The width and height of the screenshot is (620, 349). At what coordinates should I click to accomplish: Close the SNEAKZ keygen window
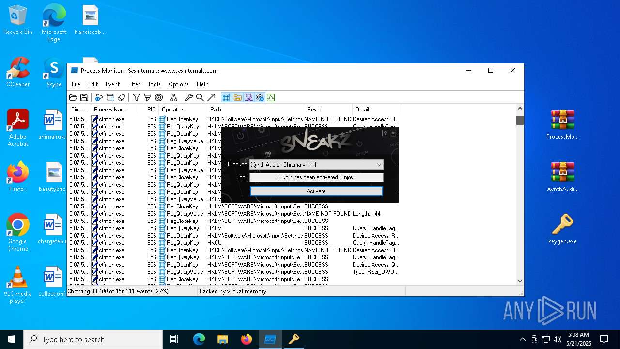tap(393, 133)
